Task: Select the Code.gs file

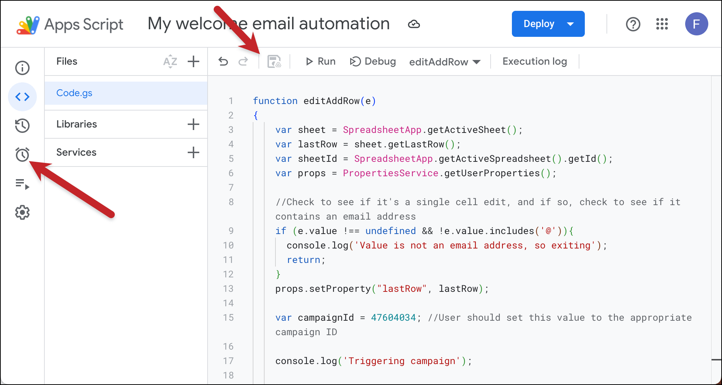Action: tap(74, 93)
